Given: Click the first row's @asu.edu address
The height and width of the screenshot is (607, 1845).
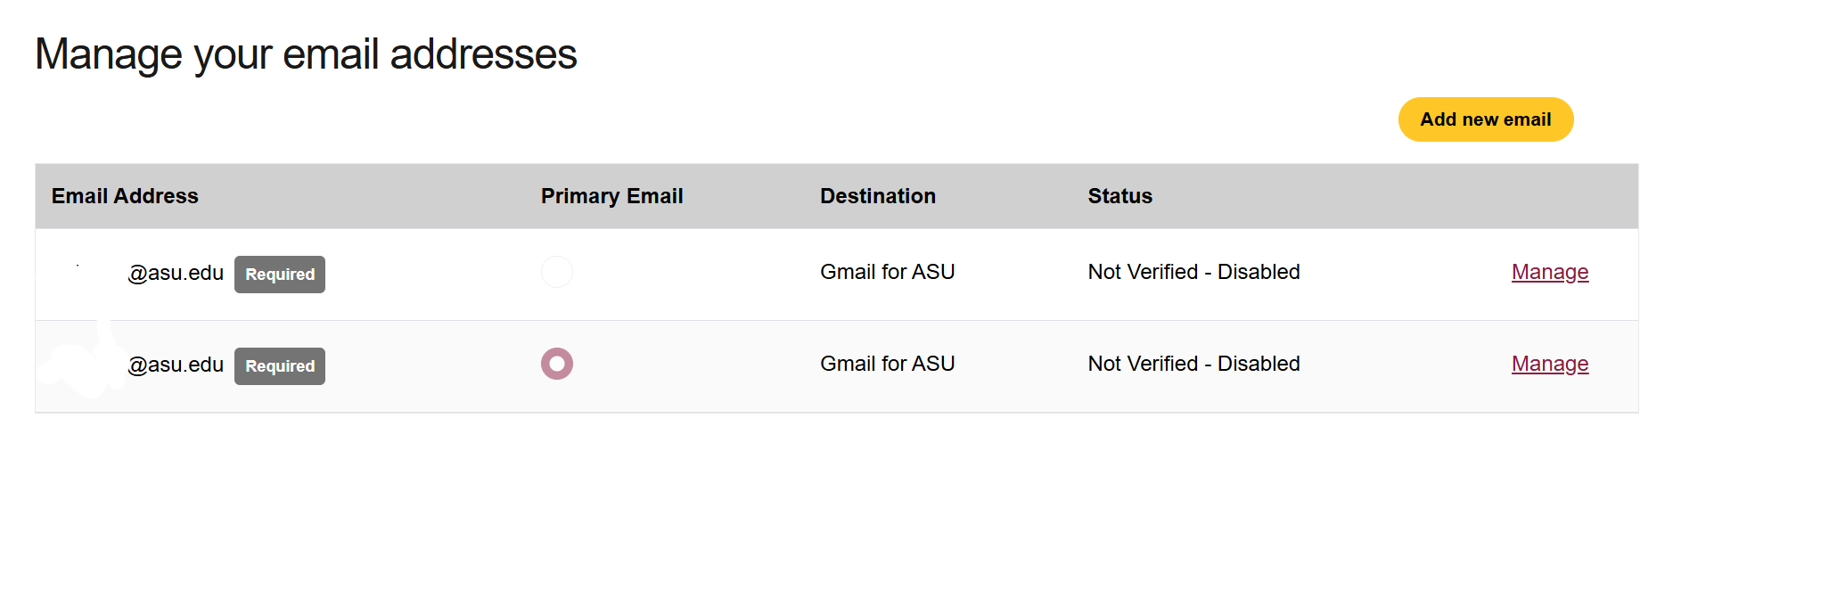Looking at the screenshot, I should 175,273.
